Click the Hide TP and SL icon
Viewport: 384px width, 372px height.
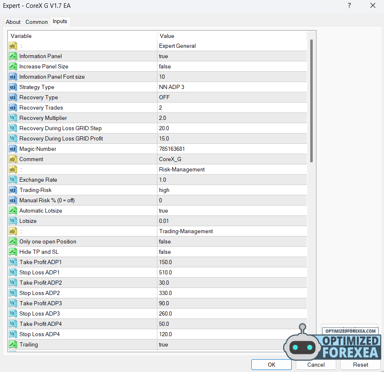tap(13, 252)
